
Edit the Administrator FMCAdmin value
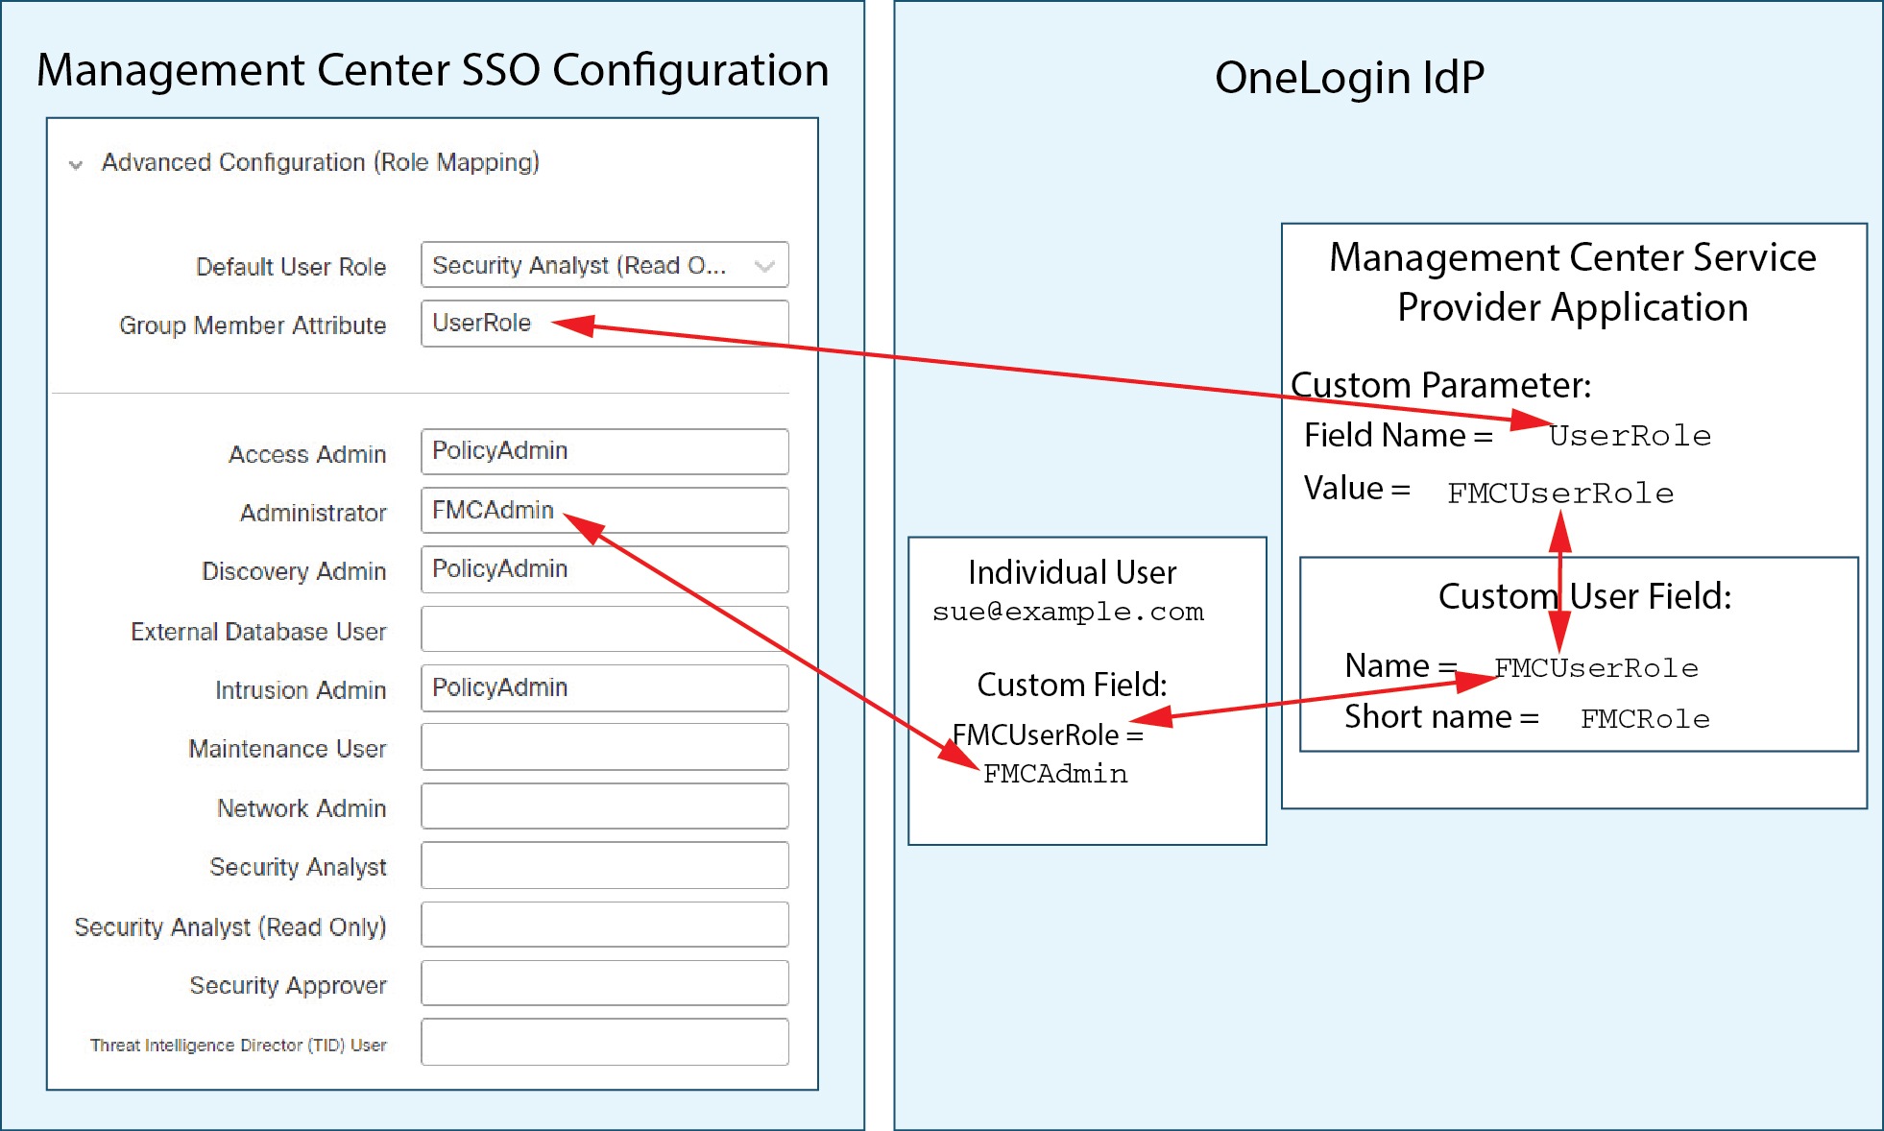coord(604,510)
